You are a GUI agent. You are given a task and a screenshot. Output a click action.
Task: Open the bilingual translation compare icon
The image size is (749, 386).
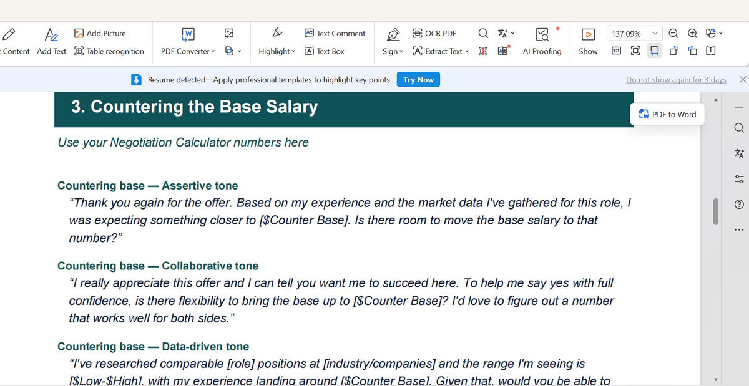click(x=502, y=51)
